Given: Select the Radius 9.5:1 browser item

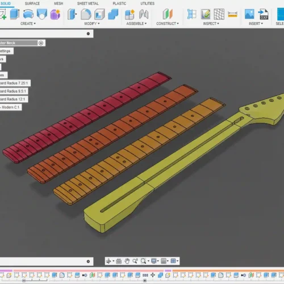Looking at the screenshot, I should [x=14, y=91].
